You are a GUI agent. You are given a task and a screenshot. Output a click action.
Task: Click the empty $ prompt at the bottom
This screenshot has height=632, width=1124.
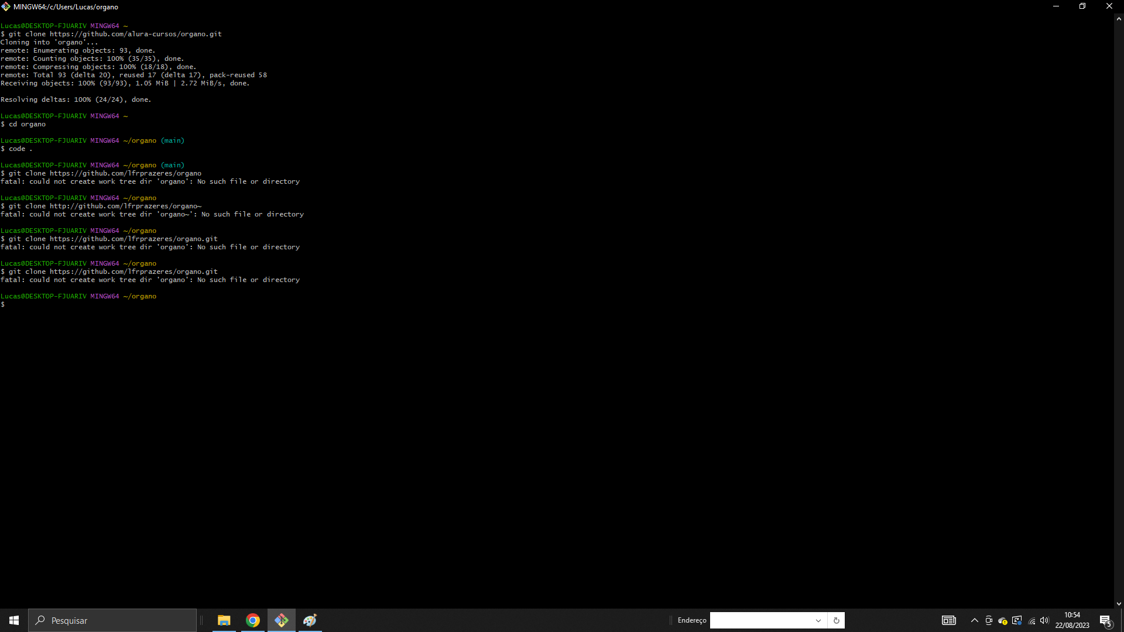pos(3,304)
